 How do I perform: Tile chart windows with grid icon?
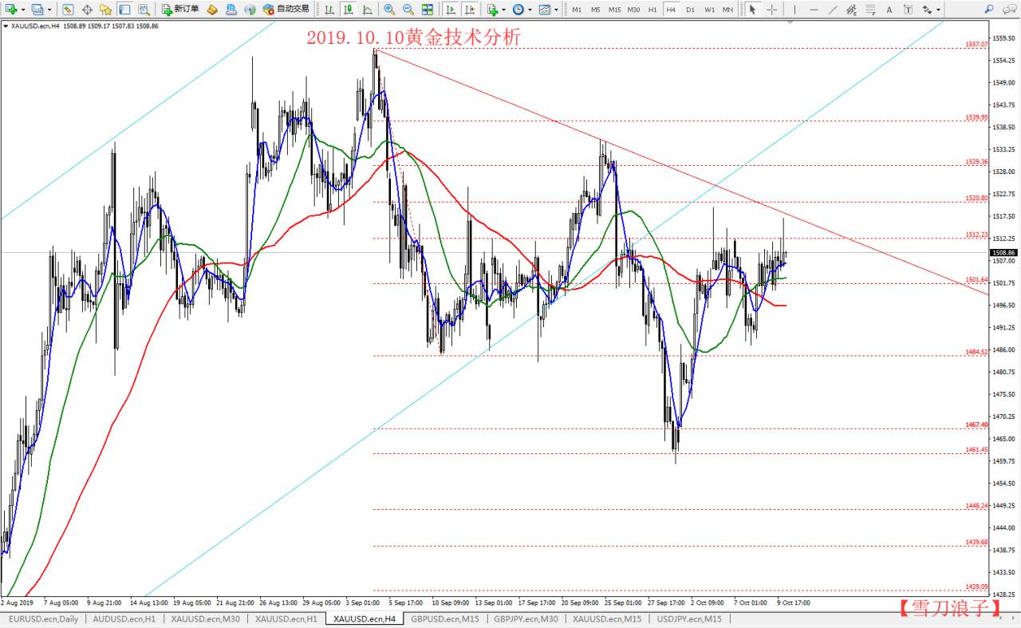click(428, 10)
